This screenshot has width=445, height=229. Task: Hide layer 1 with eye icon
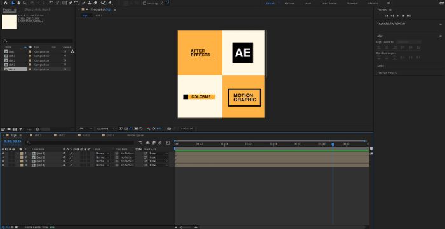[x=3, y=153]
